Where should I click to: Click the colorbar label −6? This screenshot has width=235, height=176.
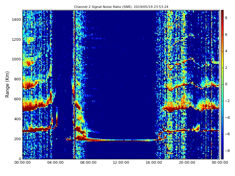click(x=227, y=134)
